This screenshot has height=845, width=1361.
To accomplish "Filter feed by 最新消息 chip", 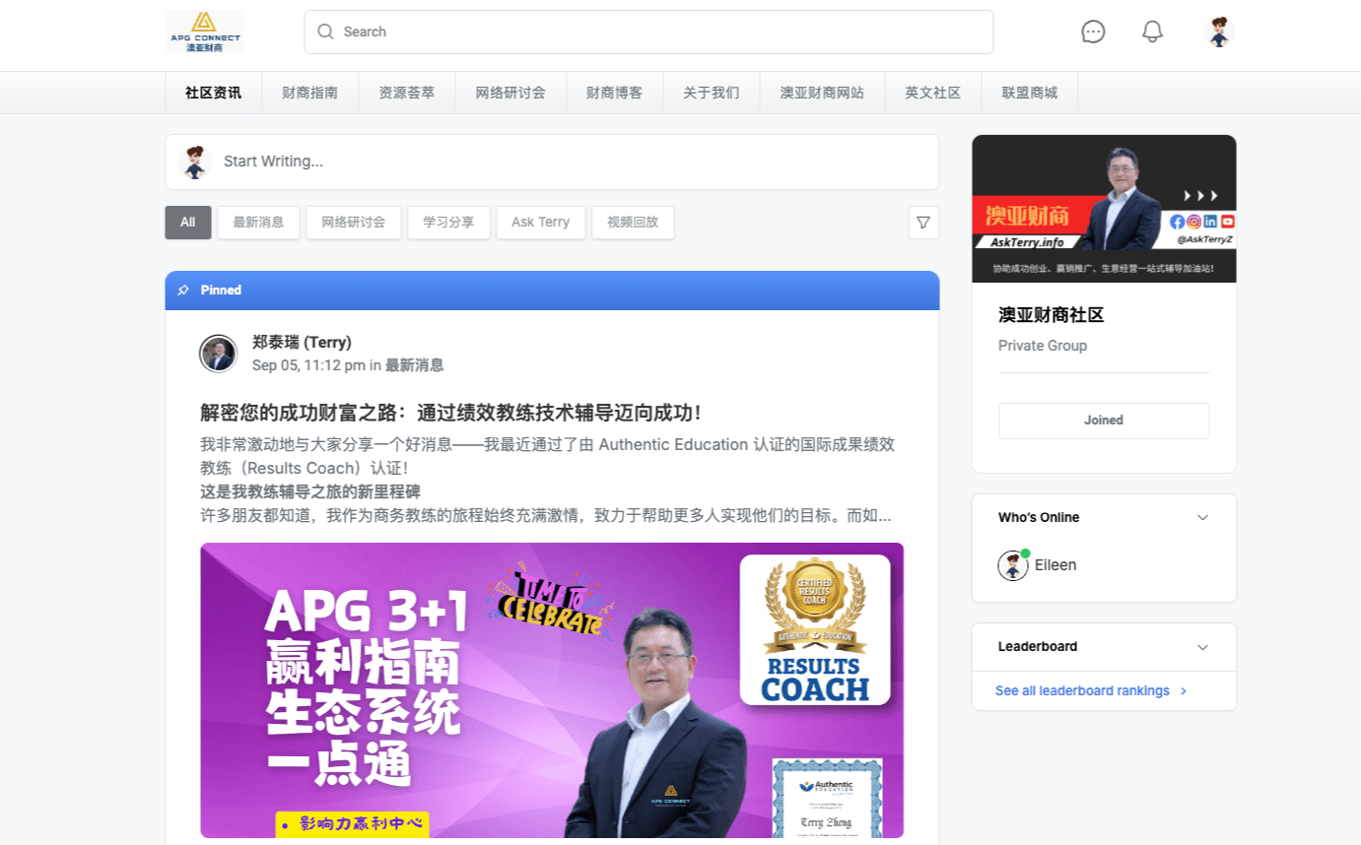I will pos(258,223).
